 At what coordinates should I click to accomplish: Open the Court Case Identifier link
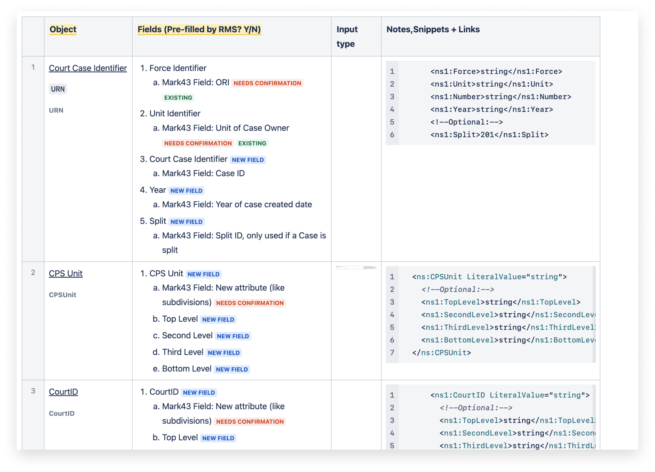(x=88, y=68)
